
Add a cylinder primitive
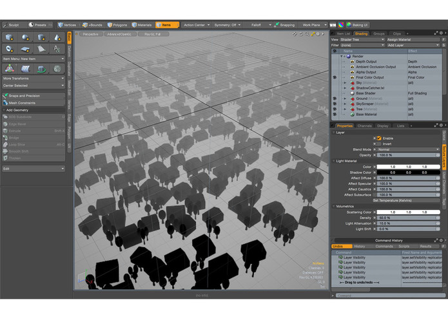click(41, 37)
